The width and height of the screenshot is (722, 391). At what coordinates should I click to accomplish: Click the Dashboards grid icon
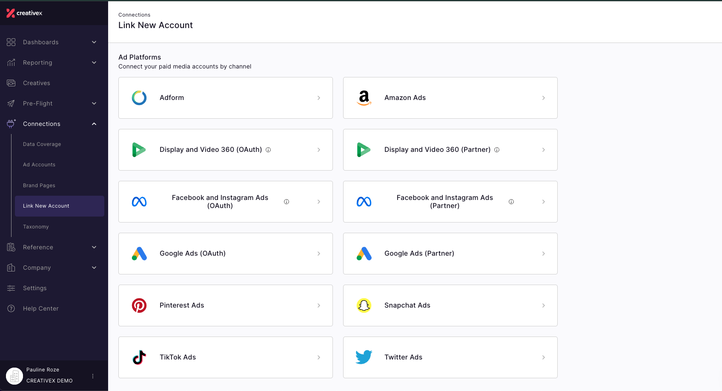click(x=11, y=42)
